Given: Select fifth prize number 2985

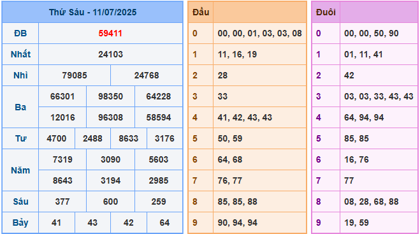Looking at the screenshot, I should (x=159, y=180).
